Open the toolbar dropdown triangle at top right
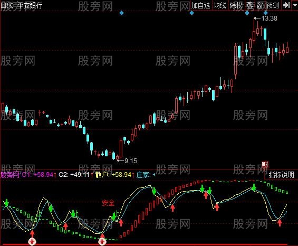 295,5
